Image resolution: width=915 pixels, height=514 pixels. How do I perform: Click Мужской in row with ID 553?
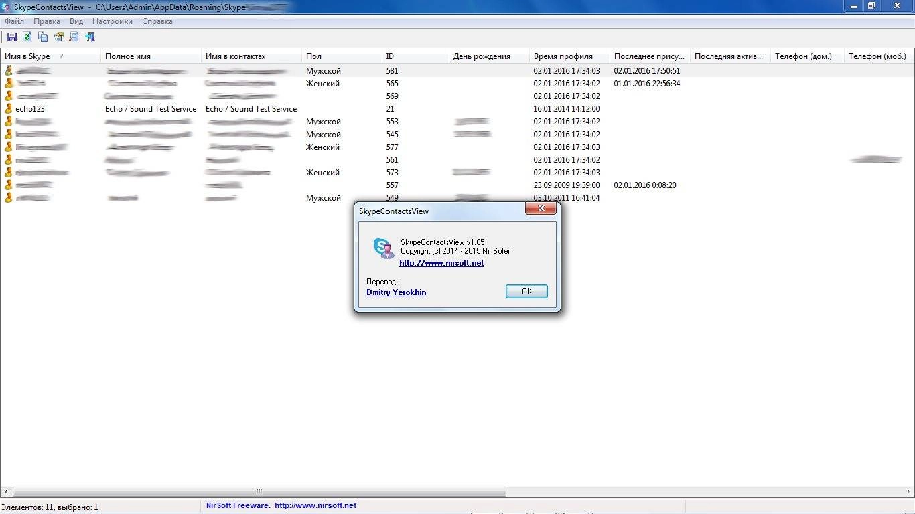(x=324, y=121)
